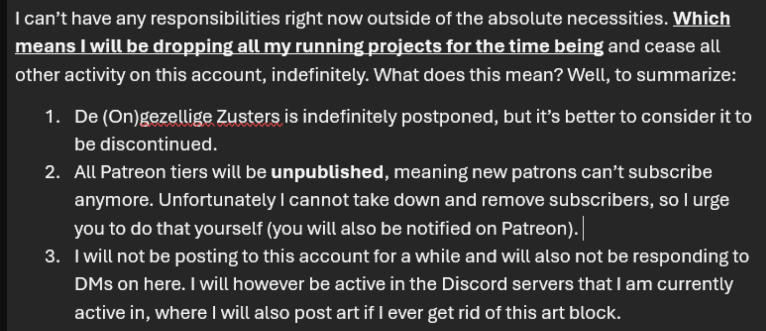The image size is (766, 331).
Task: Click the word "responsibilities"
Action: (x=215, y=18)
